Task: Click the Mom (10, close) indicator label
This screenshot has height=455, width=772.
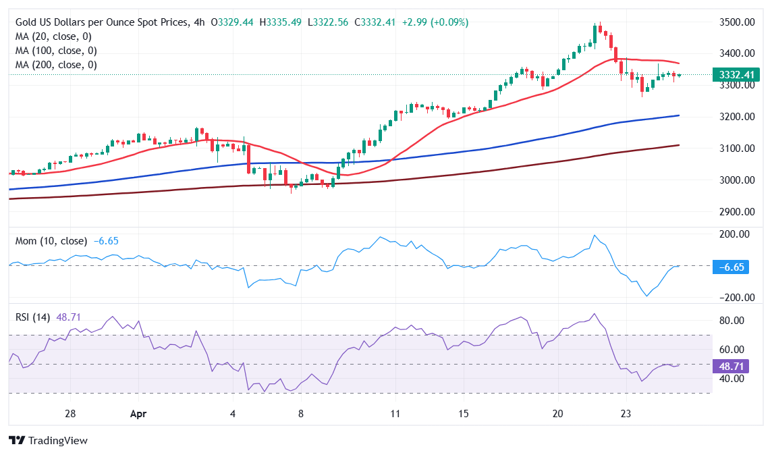Action: click(51, 241)
